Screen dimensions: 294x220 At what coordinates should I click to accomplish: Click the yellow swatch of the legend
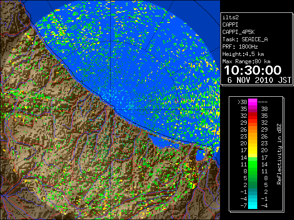pos(253,150)
